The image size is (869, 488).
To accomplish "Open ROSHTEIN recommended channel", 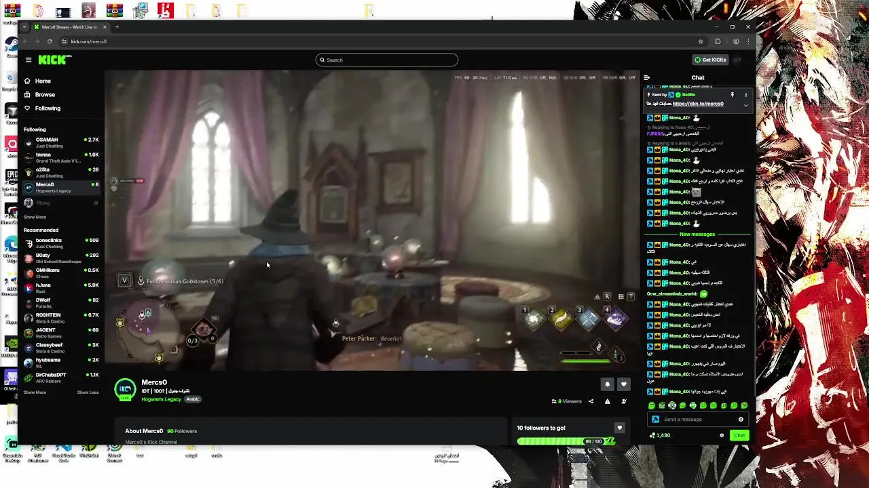I will point(61,317).
